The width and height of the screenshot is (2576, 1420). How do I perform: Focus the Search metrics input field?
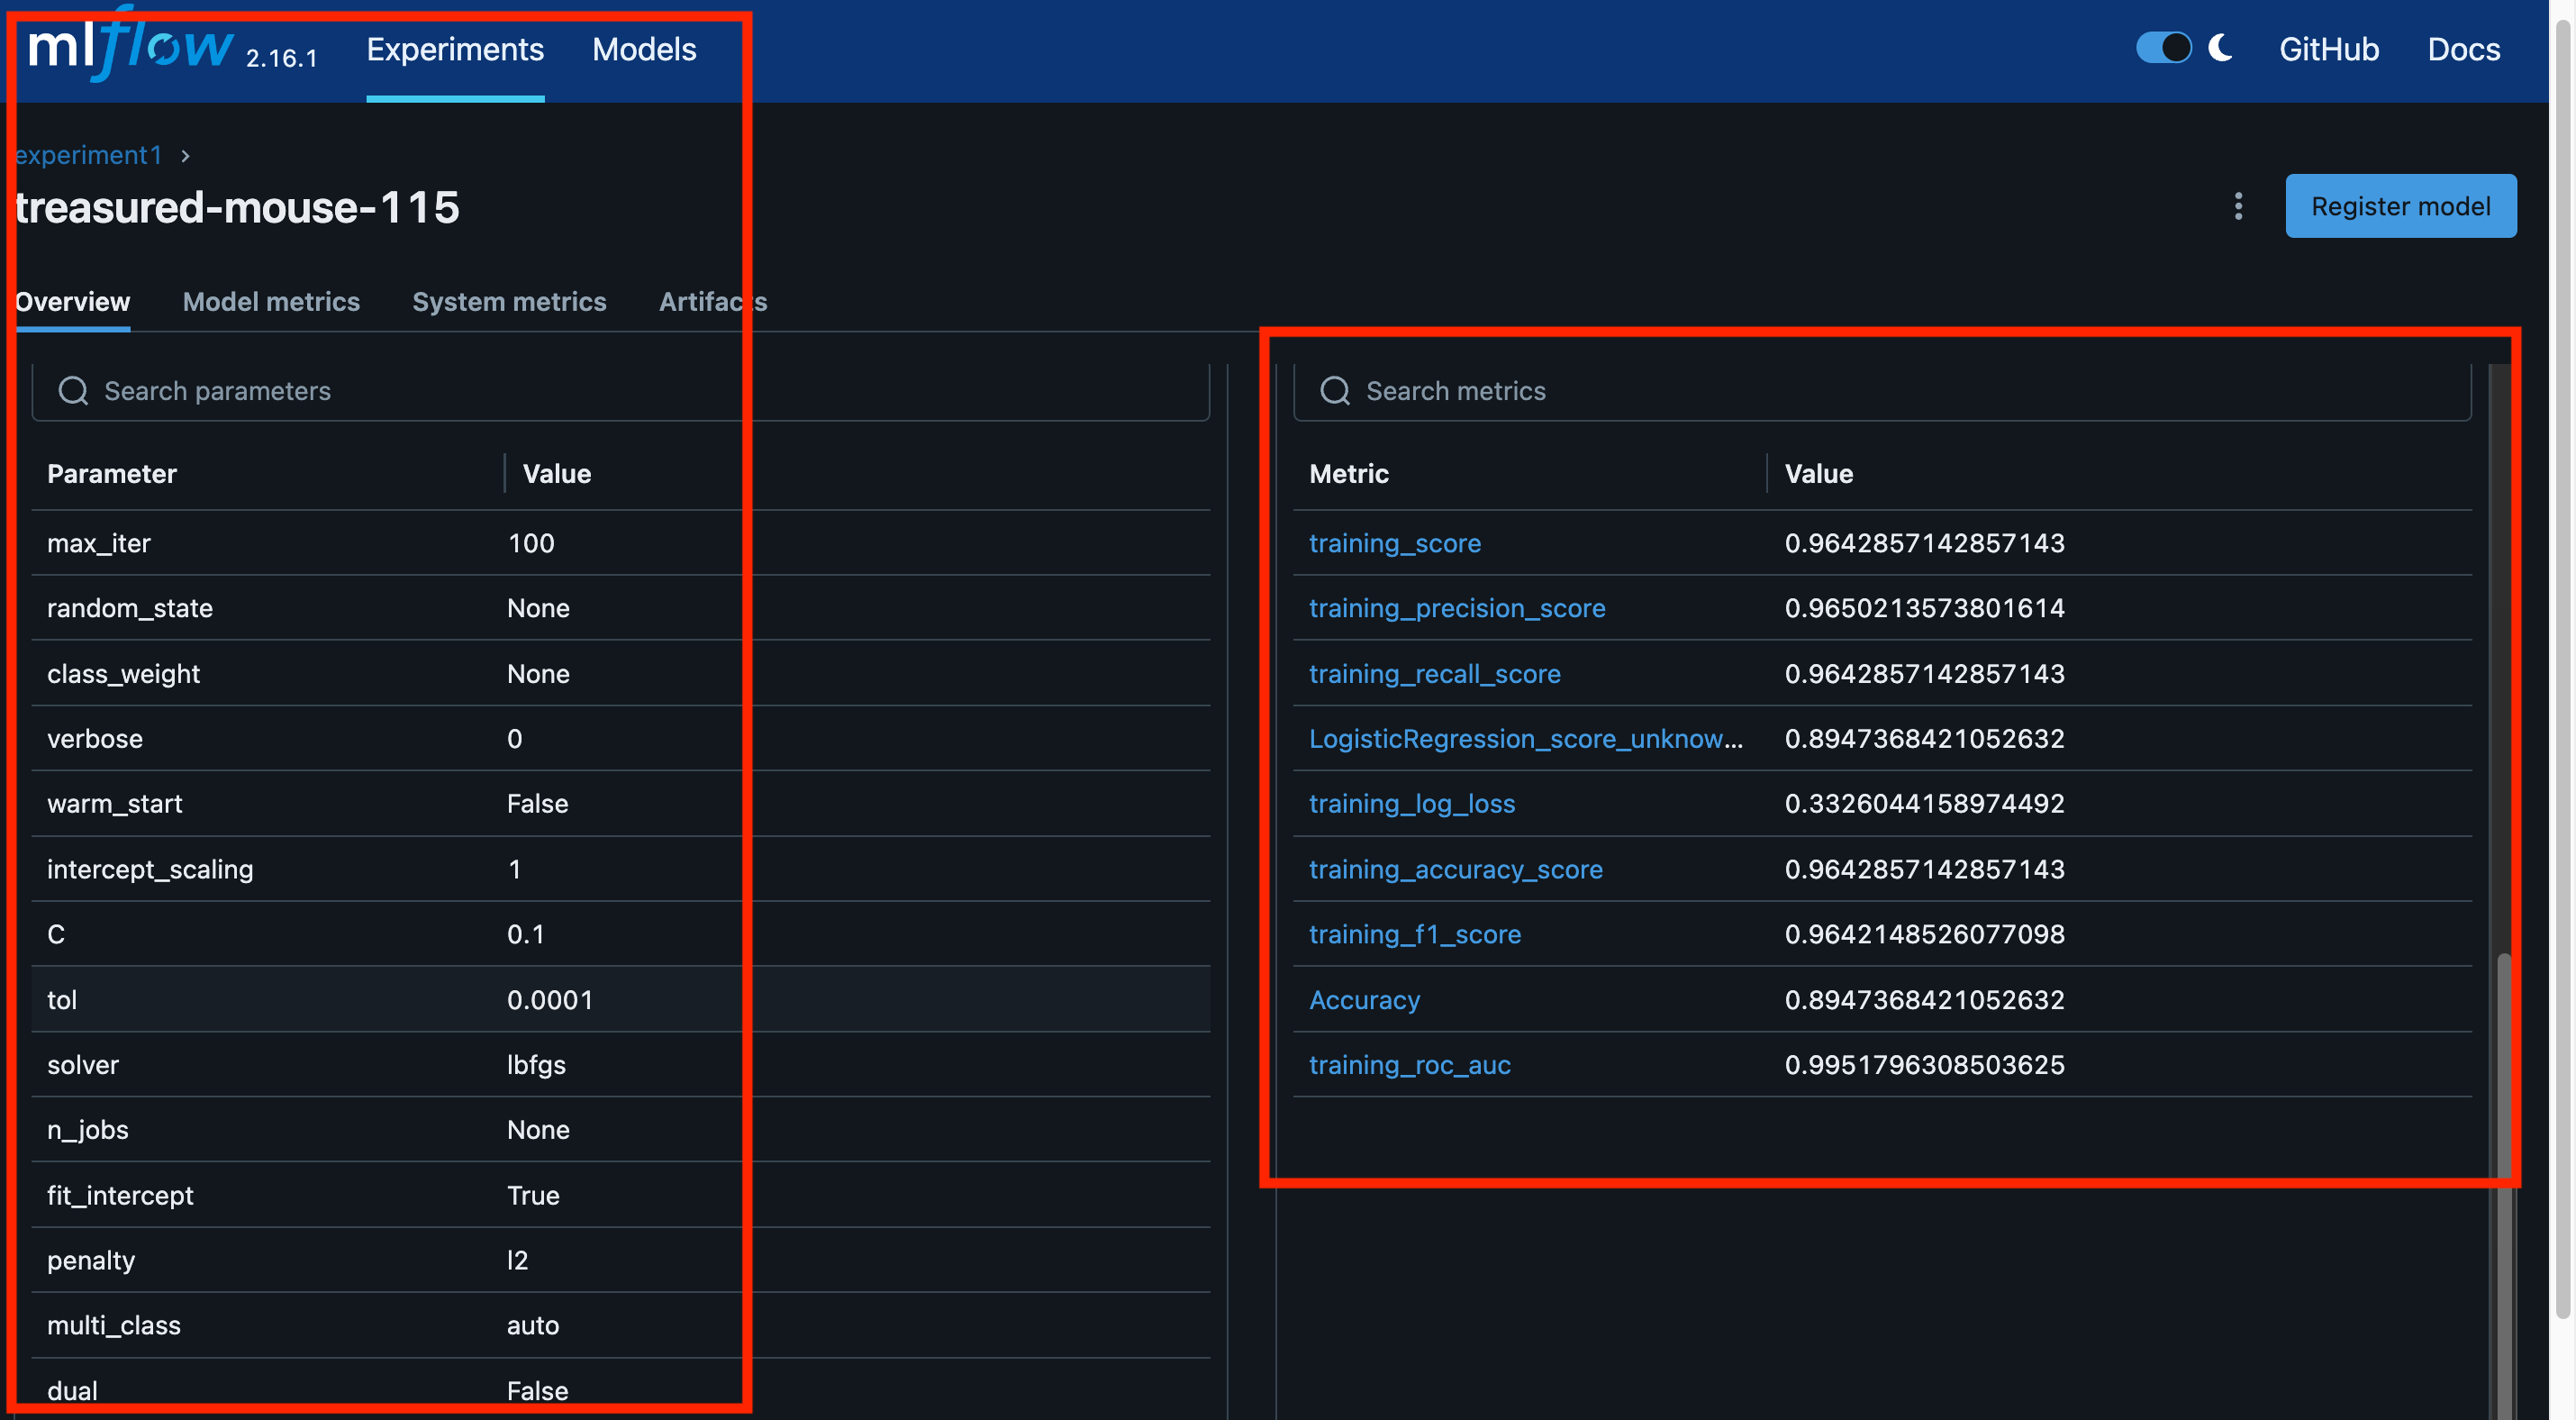[1900, 391]
